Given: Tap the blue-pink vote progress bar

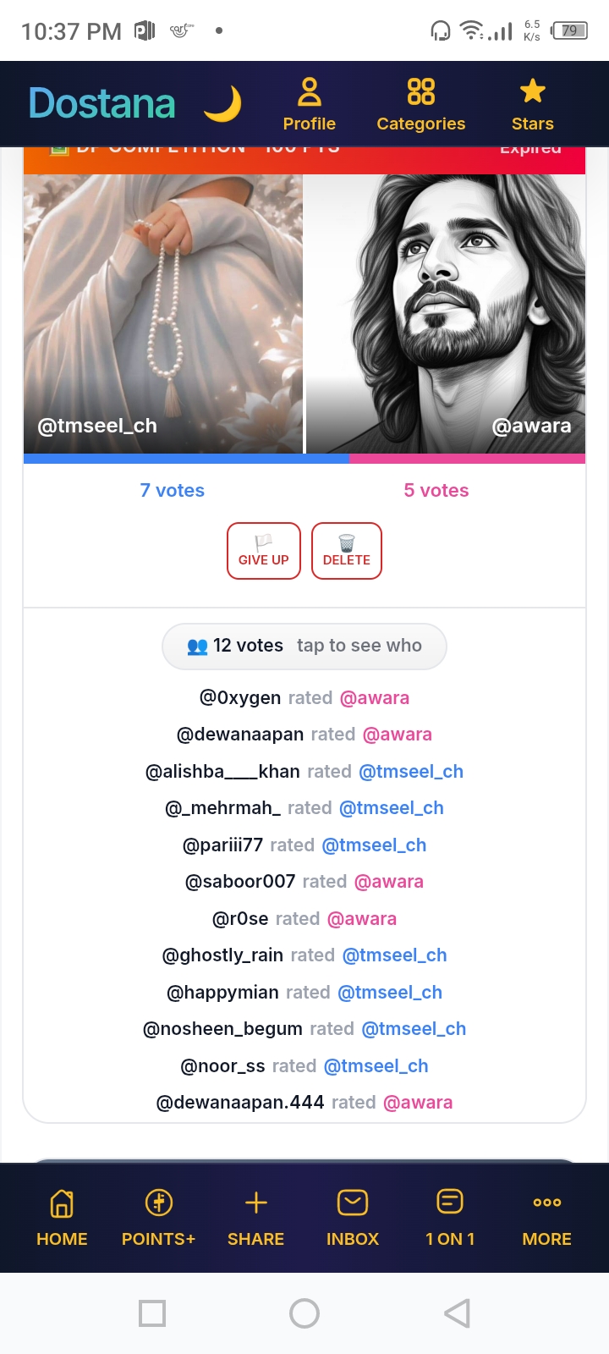Looking at the screenshot, I should (304, 459).
